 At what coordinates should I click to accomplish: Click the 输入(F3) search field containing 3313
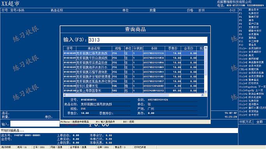tap(148, 40)
